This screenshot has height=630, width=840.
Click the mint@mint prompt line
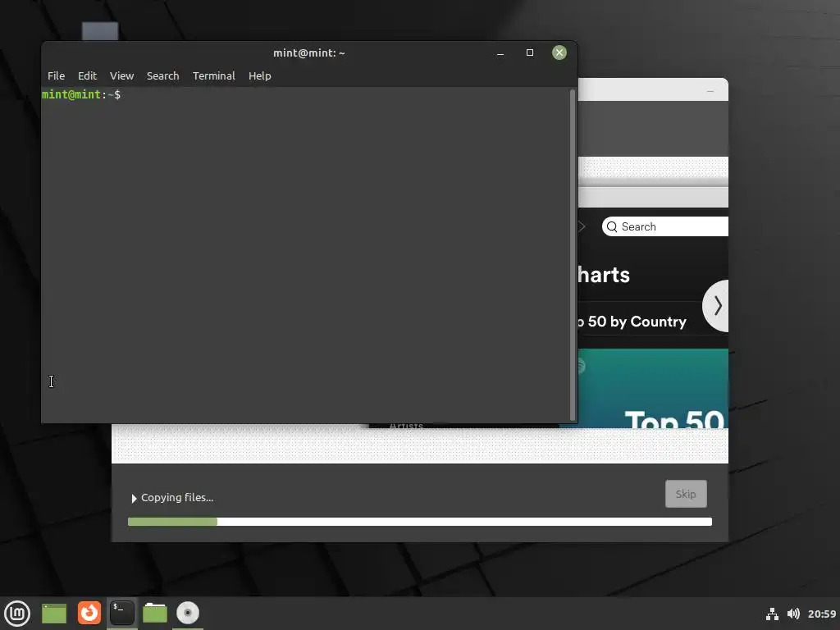81,95
